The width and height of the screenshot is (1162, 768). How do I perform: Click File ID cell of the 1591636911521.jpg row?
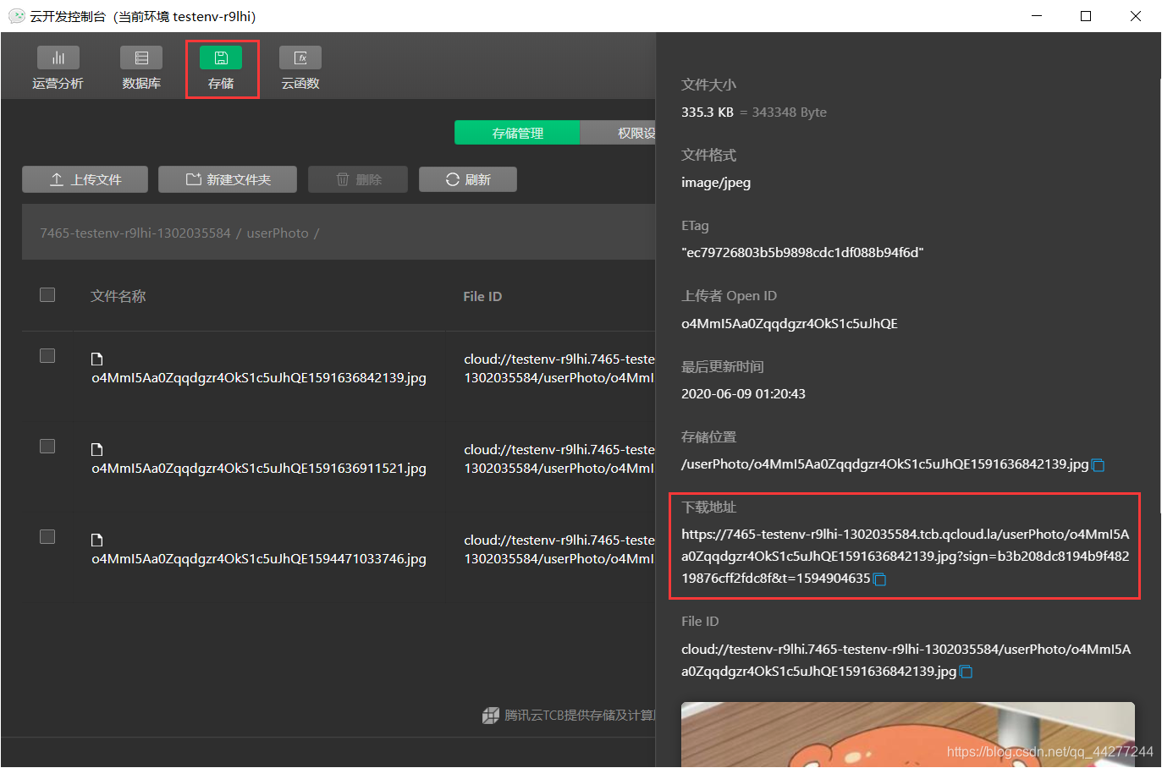pos(559,458)
